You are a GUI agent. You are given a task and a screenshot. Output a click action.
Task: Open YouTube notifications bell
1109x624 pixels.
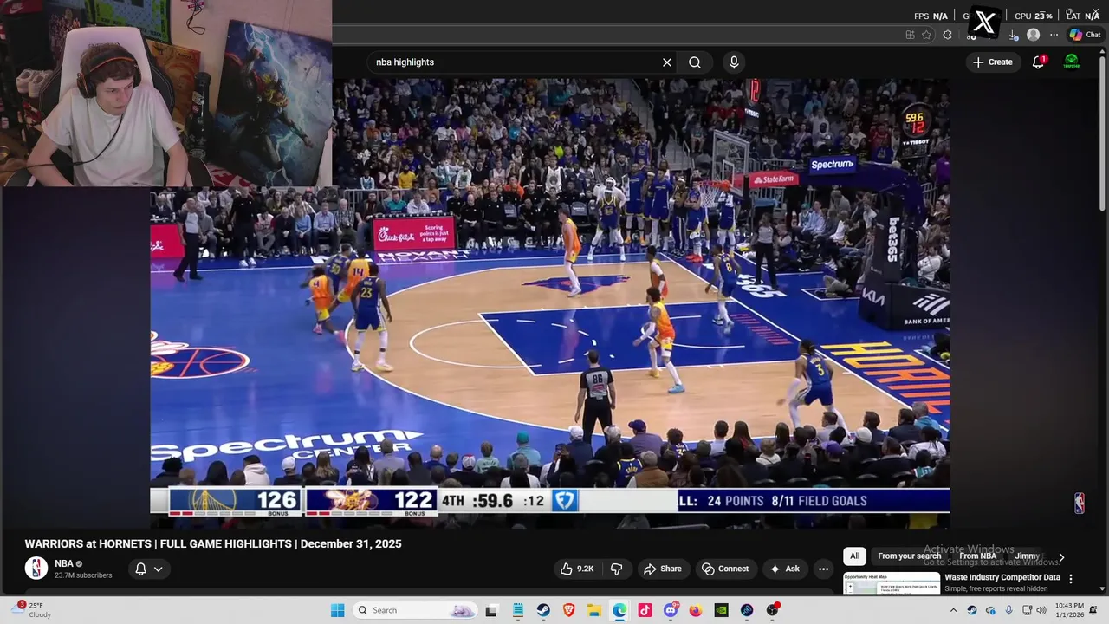click(x=1038, y=62)
